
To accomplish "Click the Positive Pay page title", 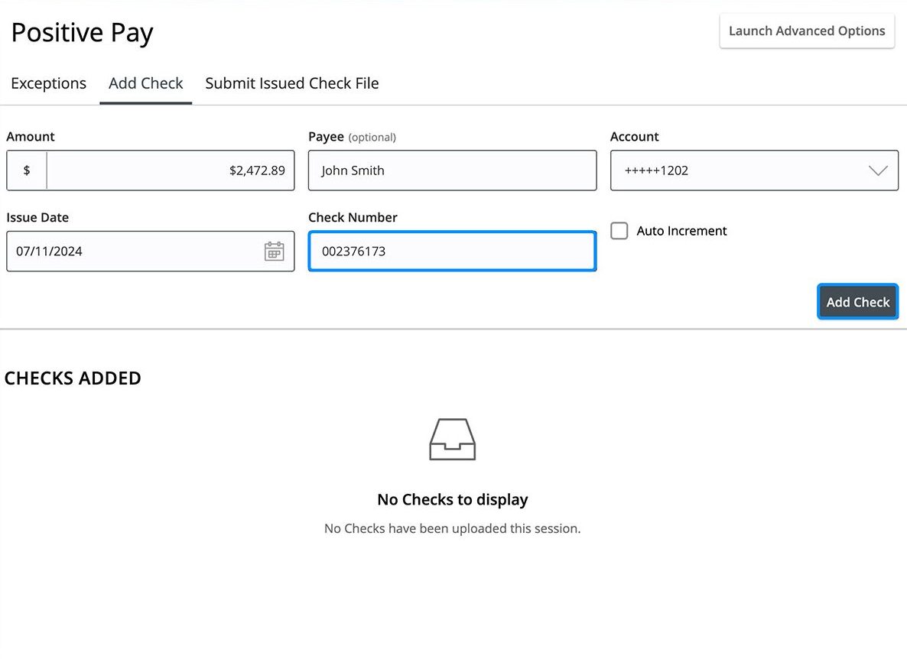I will point(82,33).
